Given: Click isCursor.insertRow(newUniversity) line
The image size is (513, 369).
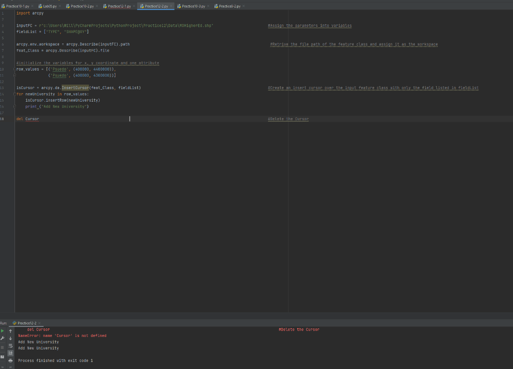Looking at the screenshot, I should [63, 100].
